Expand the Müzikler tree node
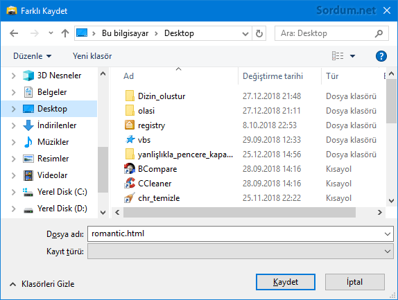 (13, 142)
